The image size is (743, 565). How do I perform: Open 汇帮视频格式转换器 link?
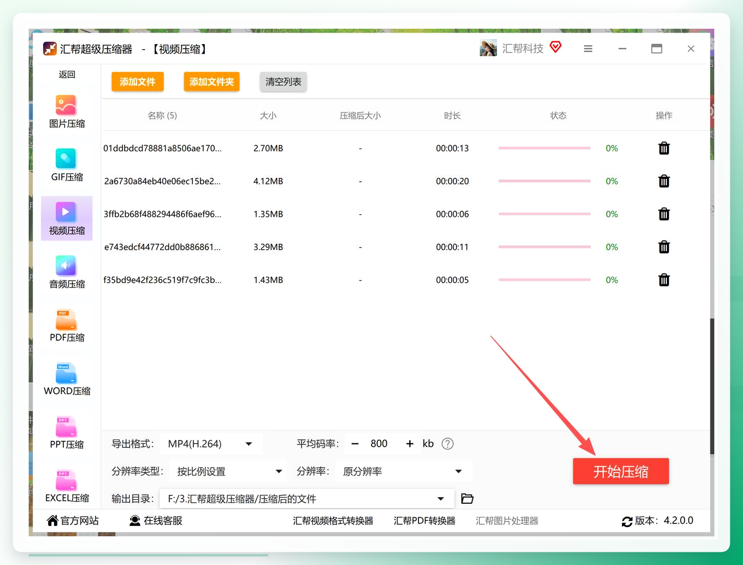(x=333, y=521)
